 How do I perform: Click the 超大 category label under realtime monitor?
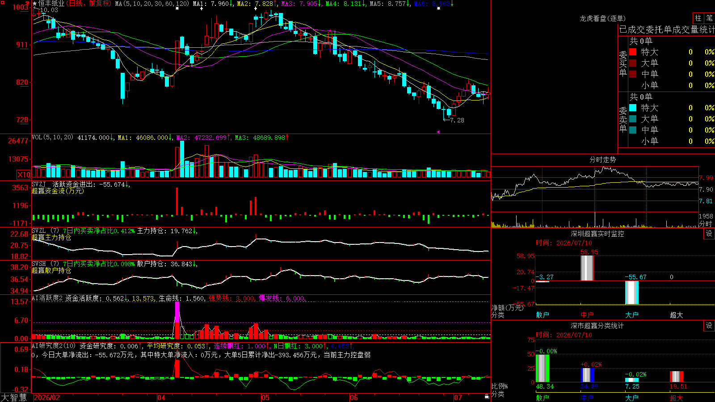tap(676, 315)
